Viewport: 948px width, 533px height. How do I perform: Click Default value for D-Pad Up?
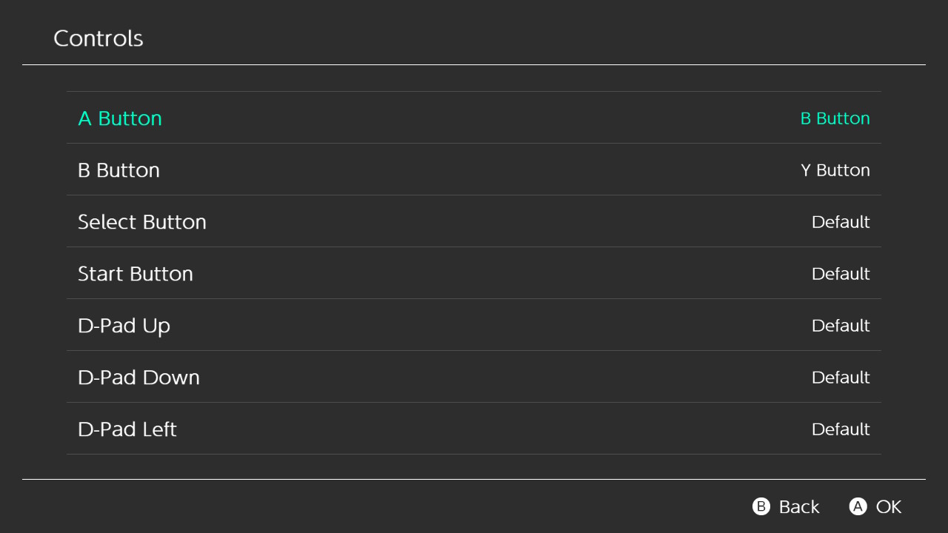pyautogui.click(x=841, y=326)
